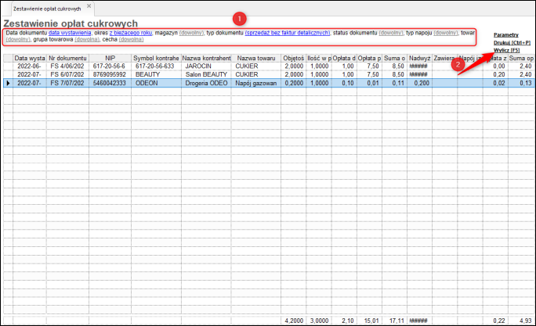
Task: Open typ napoju (dowolny) filter
Action: (x=446, y=33)
